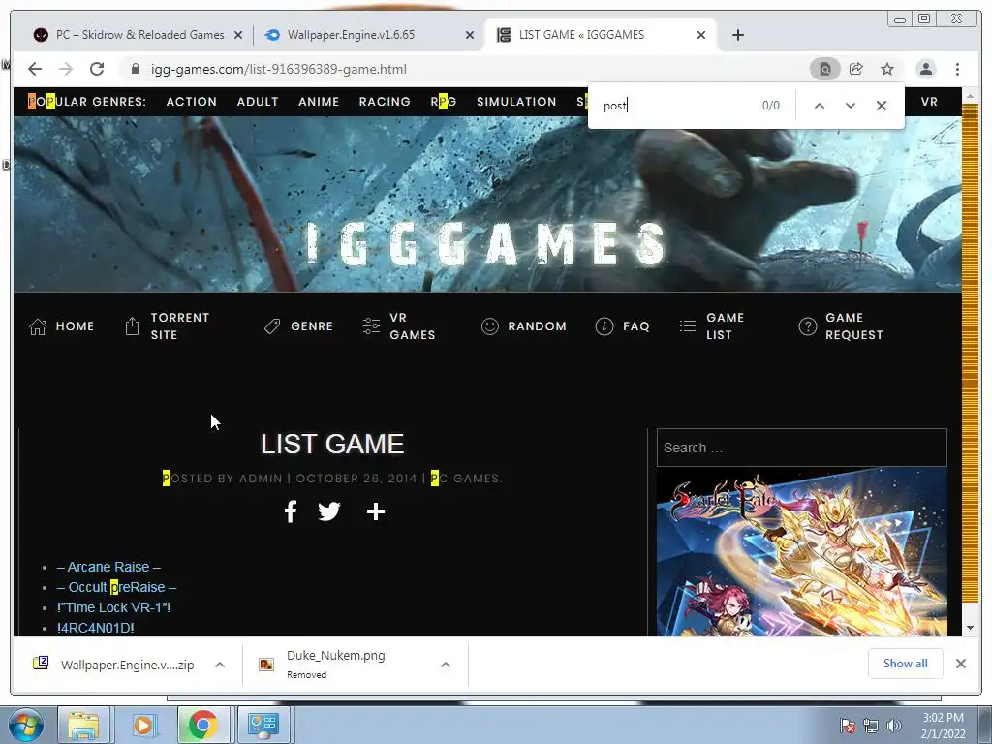Switch to PC – Skidrow & Reloaded Games tab

pyautogui.click(x=138, y=35)
